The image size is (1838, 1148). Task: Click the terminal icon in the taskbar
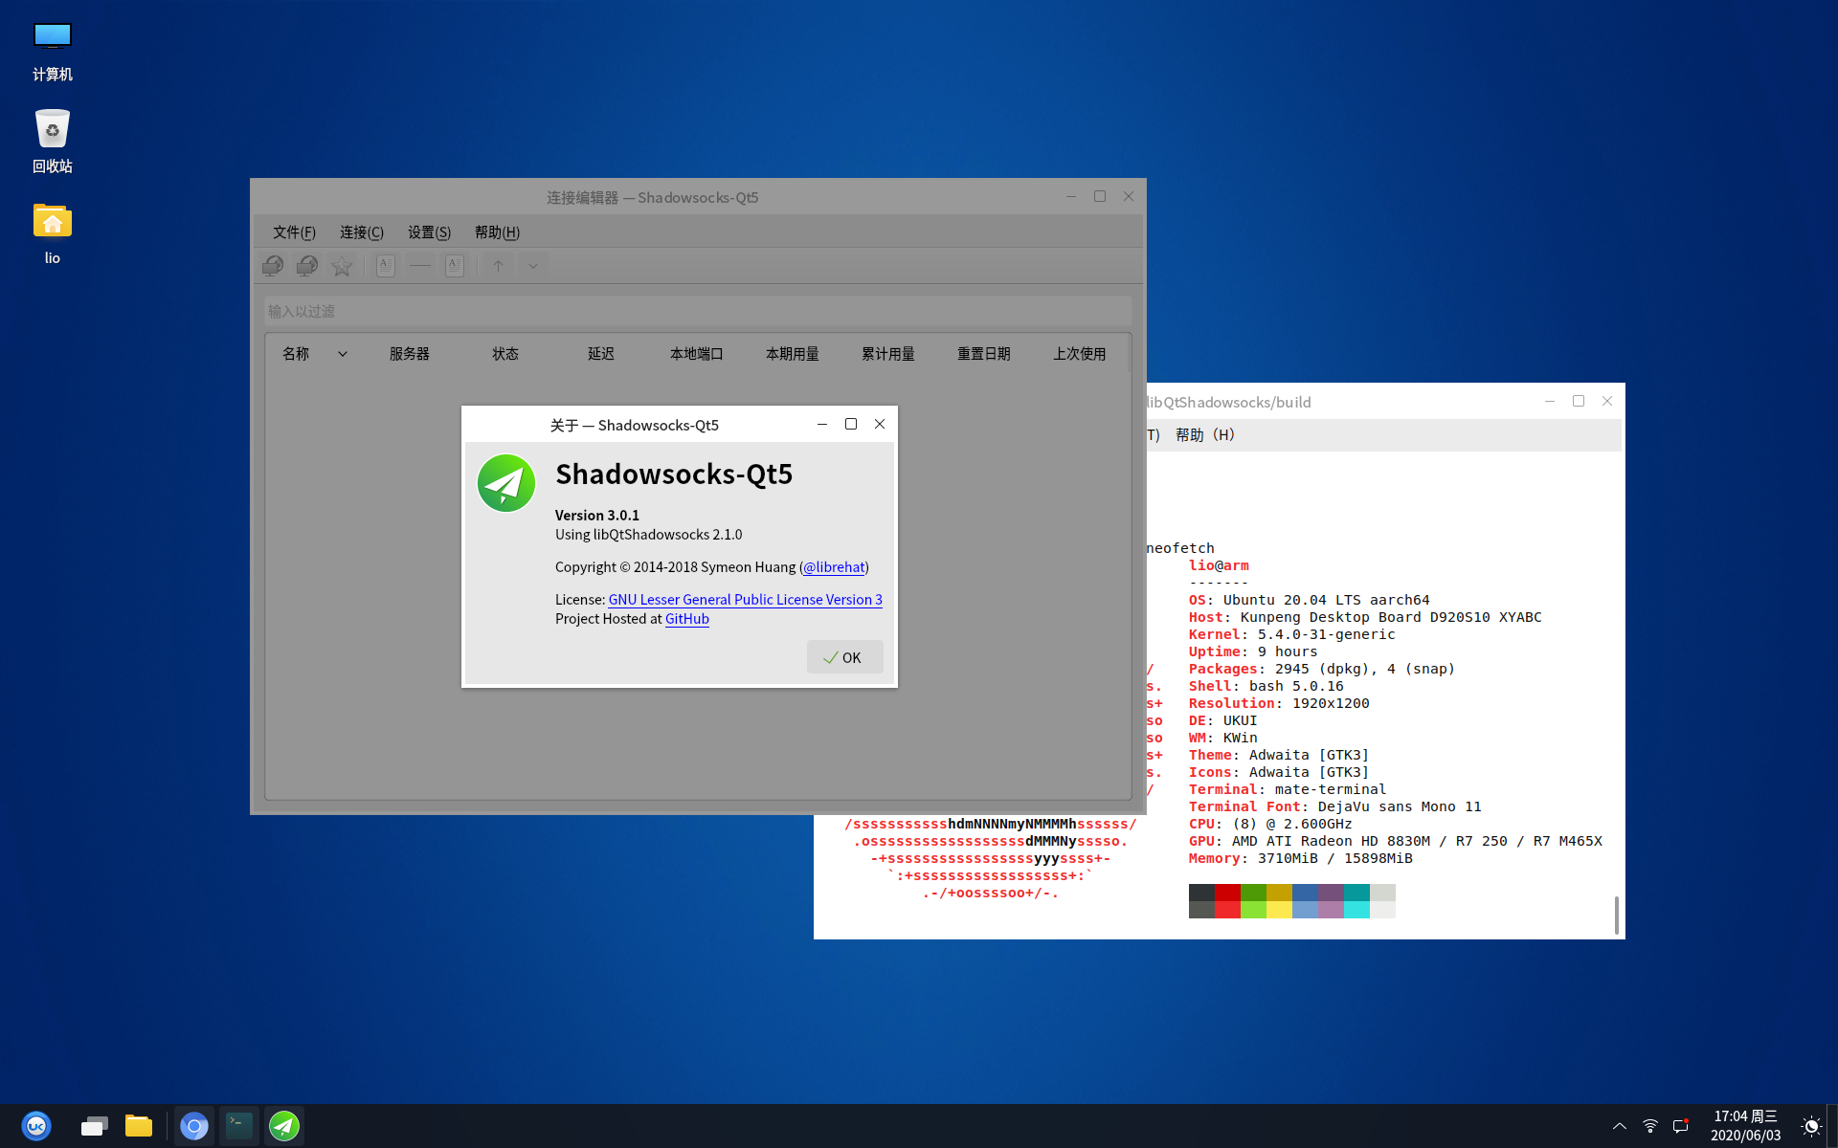(x=239, y=1126)
